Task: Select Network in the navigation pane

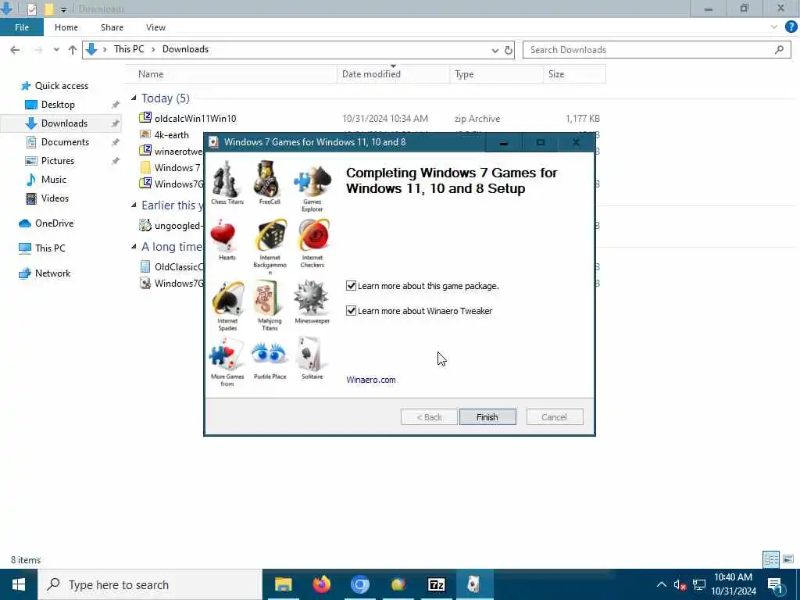Action: pos(52,273)
